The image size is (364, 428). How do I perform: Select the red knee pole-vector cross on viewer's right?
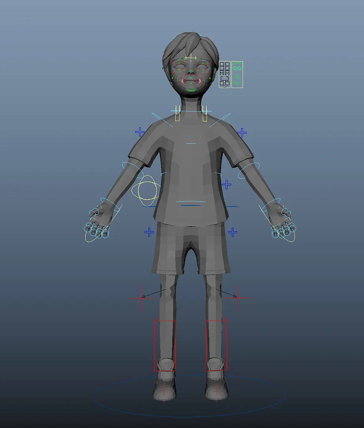[237, 298]
